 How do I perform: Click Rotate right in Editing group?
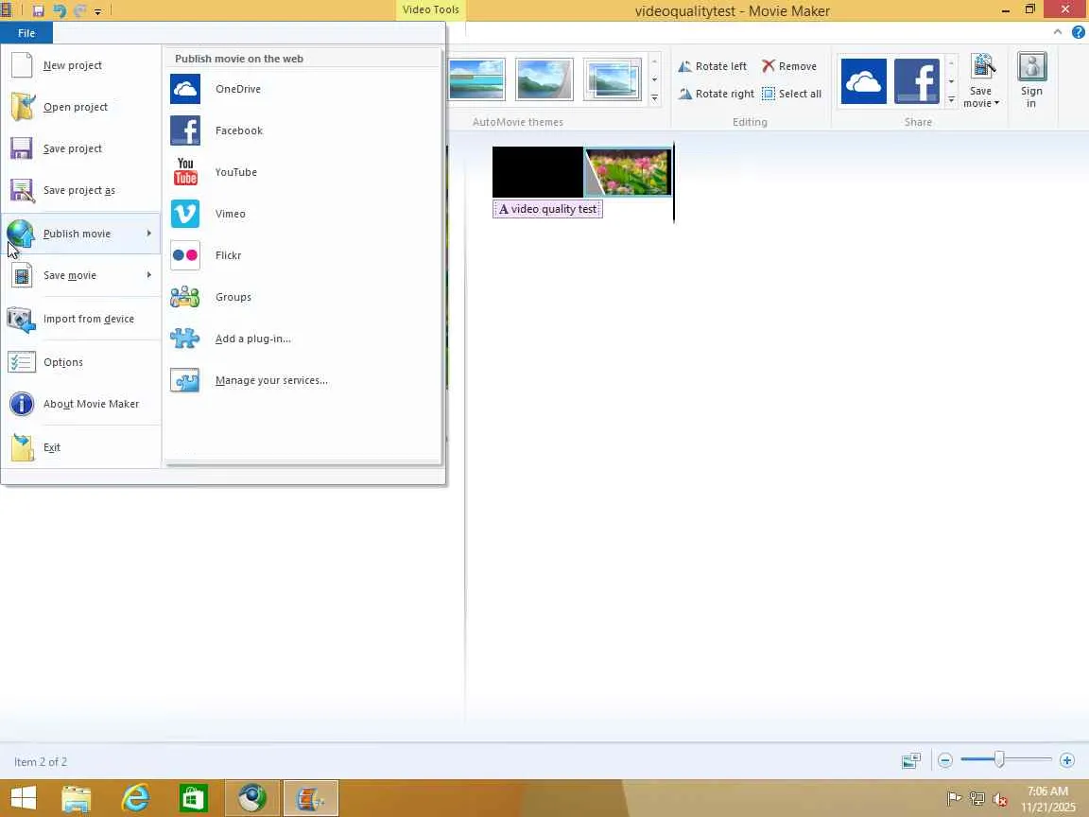tap(716, 94)
